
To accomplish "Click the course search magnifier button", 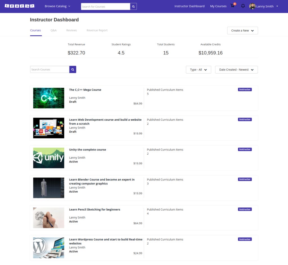I will [73, 69].
